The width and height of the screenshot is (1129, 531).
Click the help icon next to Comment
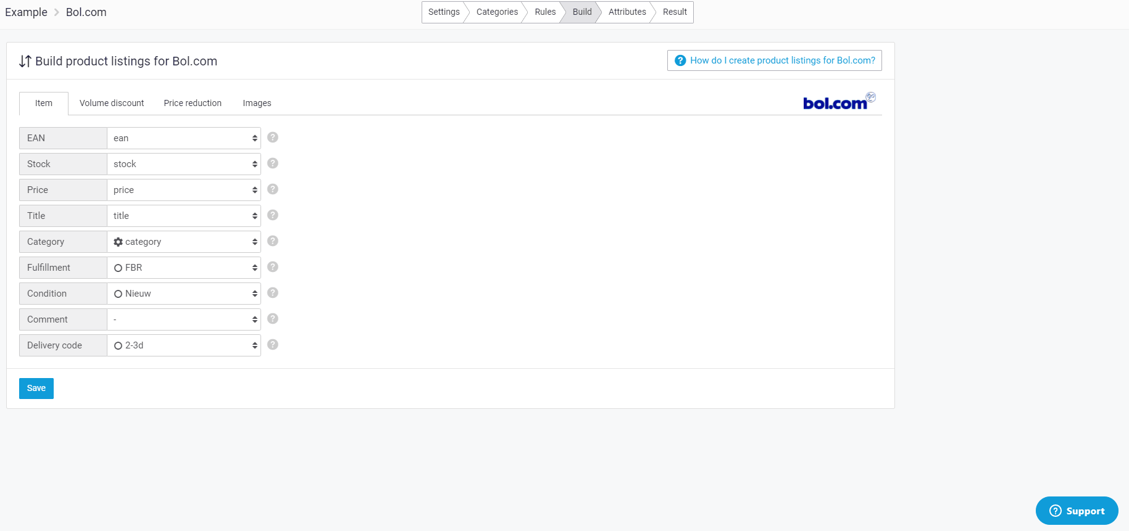(273, 319)
